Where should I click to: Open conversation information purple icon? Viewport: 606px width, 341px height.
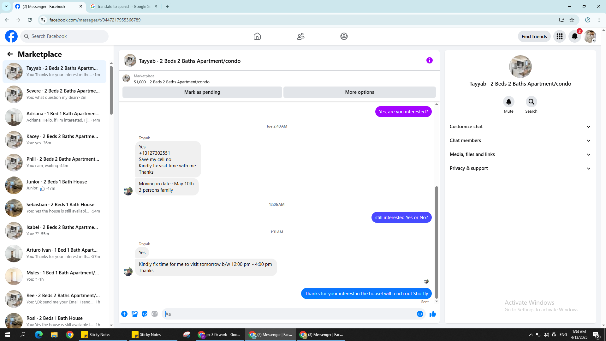tap(430, 60)
